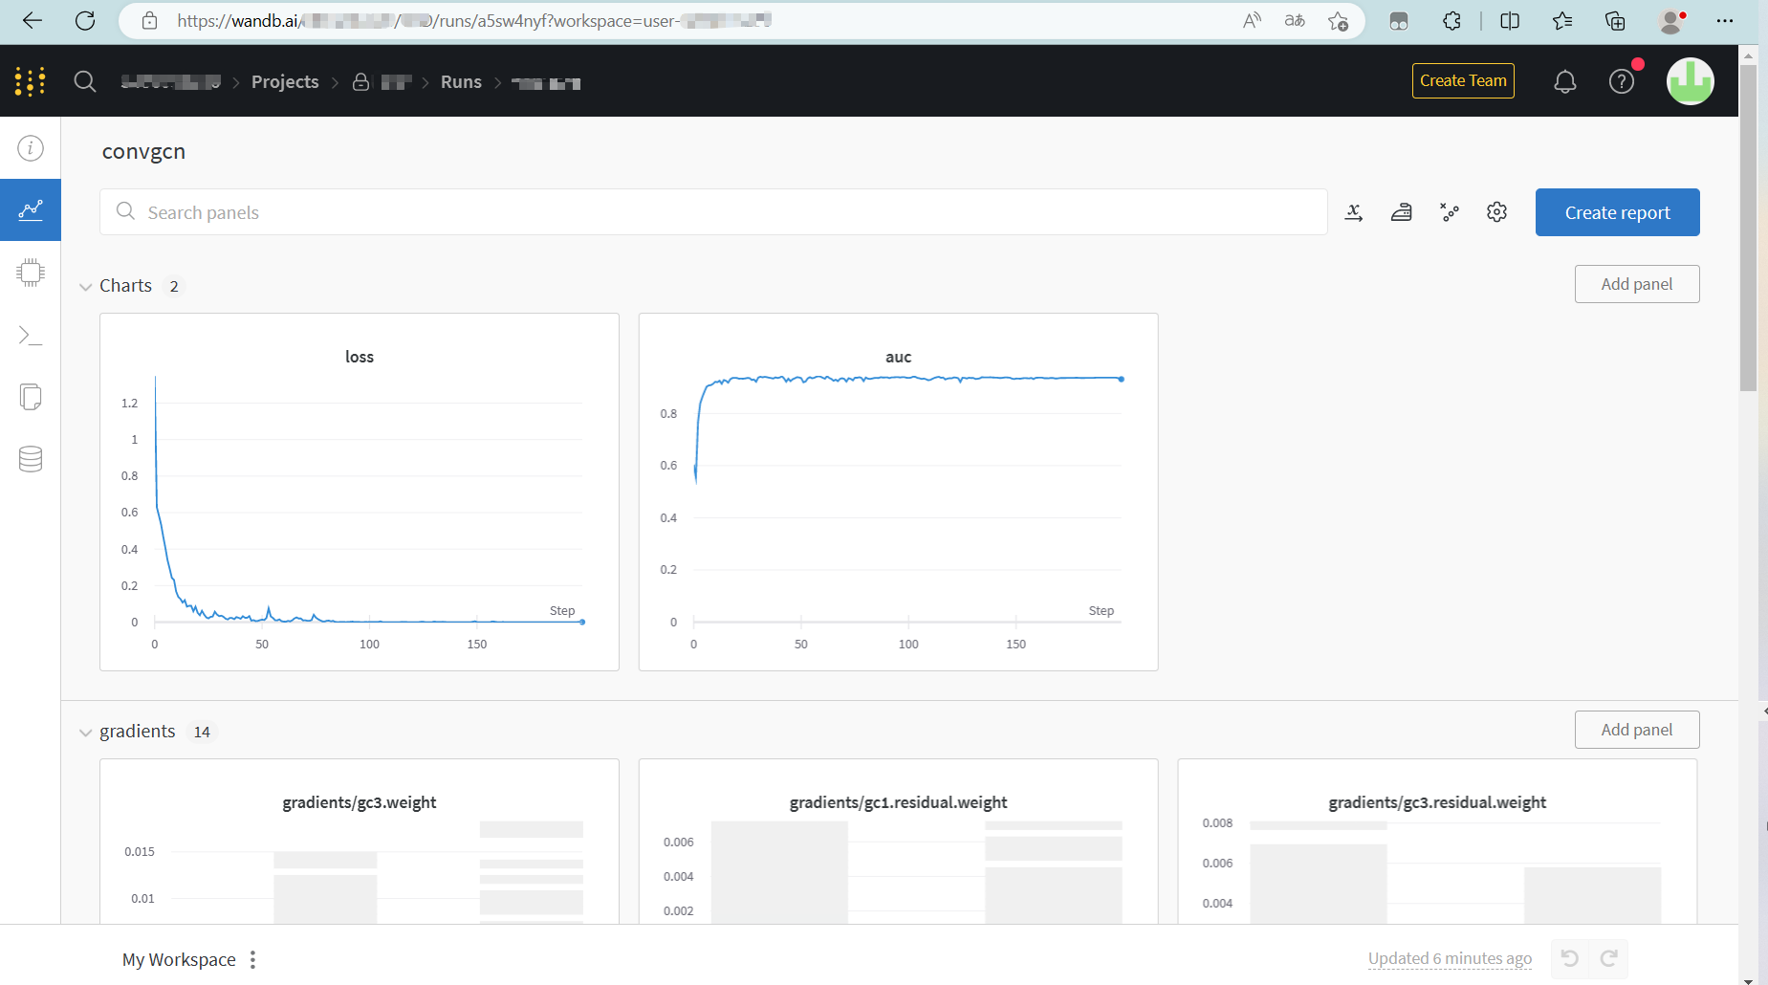Click the redo workspace change button
1768x985 pixels.
tap(1608, 958)
